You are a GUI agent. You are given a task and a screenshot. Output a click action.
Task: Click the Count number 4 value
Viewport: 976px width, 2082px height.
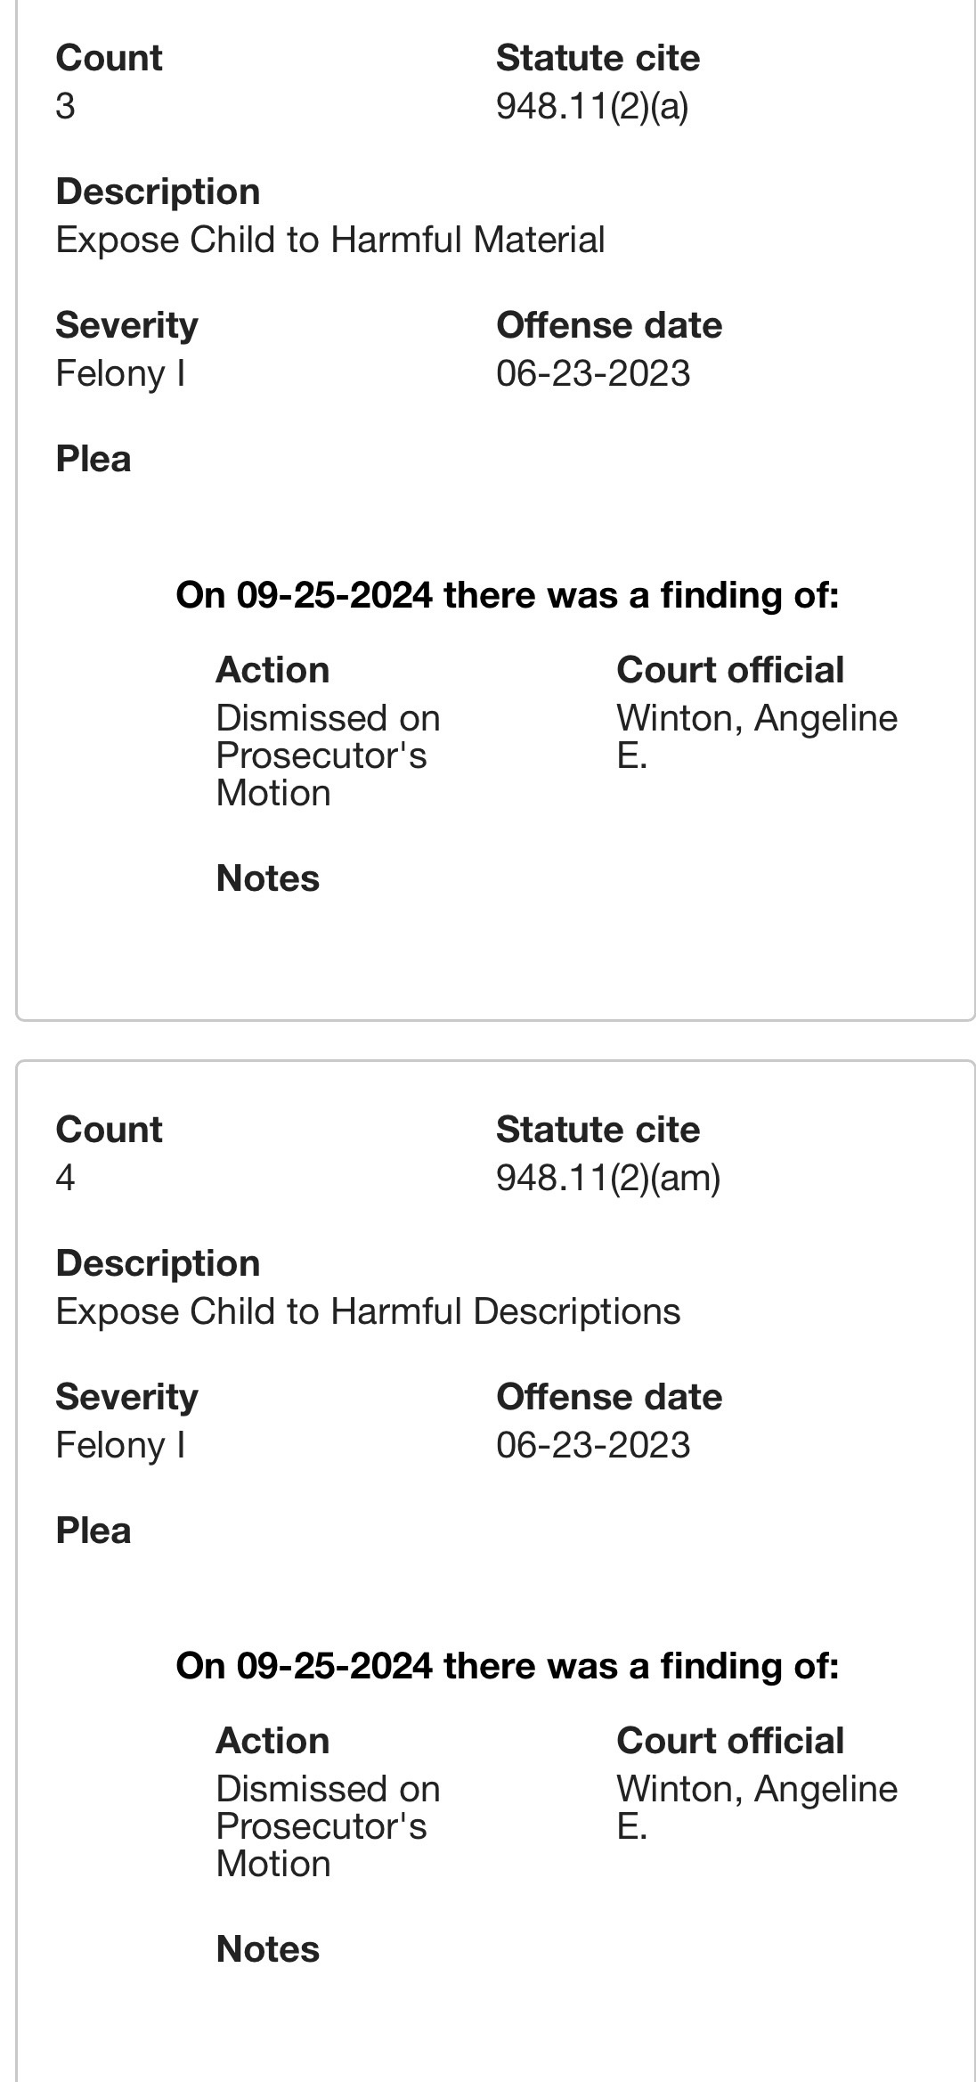pos(65,1178)
